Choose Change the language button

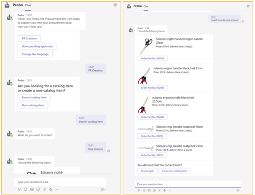tap(35, 54)
